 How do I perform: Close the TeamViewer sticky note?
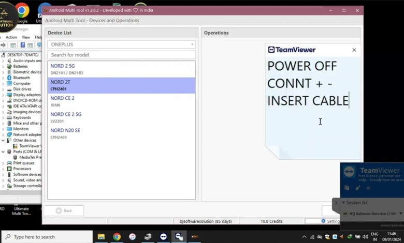coord(354,50)
